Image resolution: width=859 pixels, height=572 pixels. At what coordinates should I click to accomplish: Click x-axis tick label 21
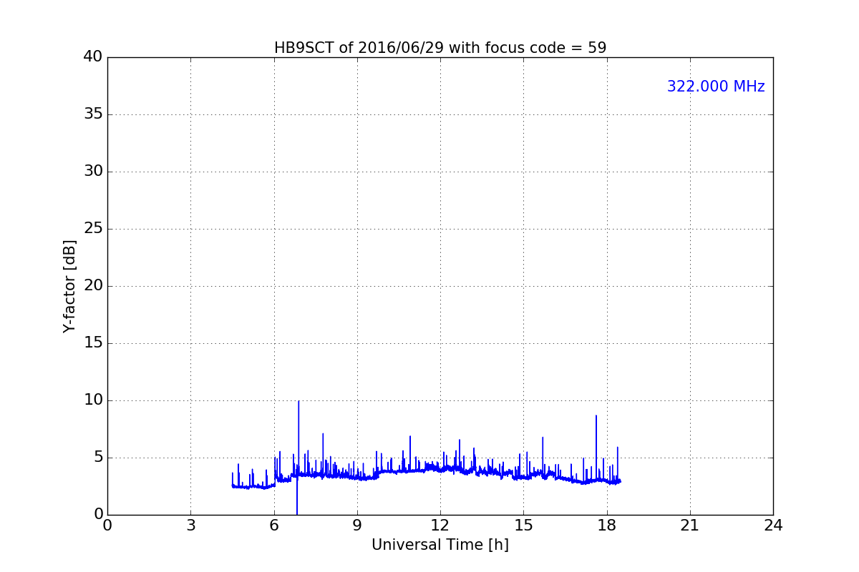click(690, 526)
